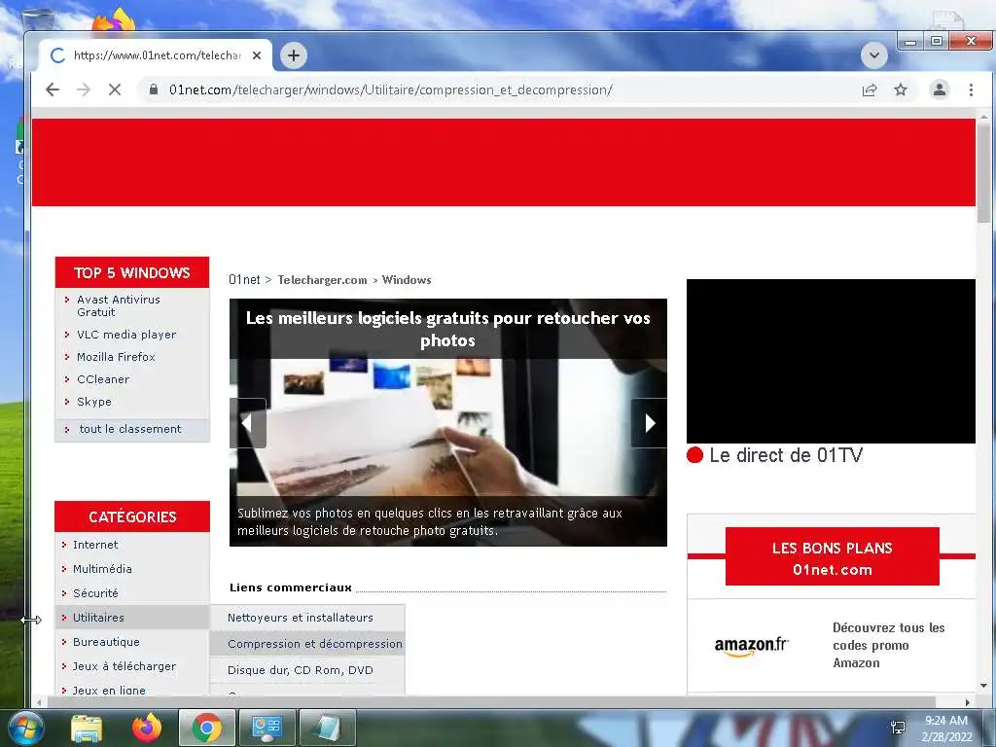
Task: Click the network tray icon
Action: (x=898, y=728)
